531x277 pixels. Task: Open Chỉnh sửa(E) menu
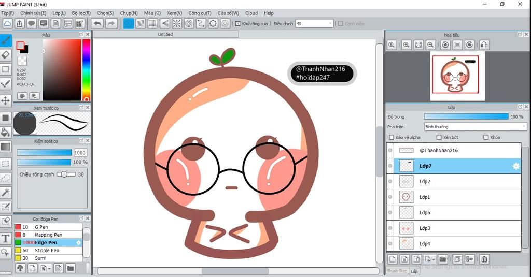(x=33, y=13)
